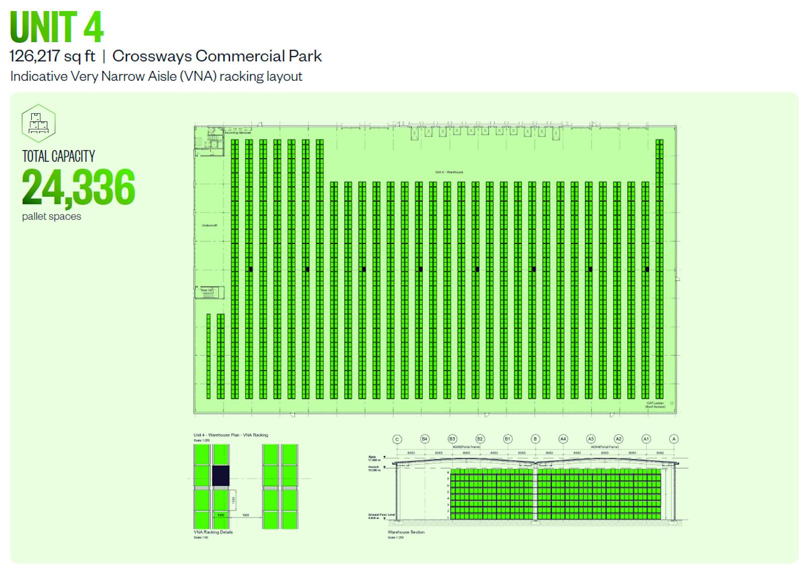Click the dark column block in VNA Racking Details

pyautogui.click(x=220, y=475)
